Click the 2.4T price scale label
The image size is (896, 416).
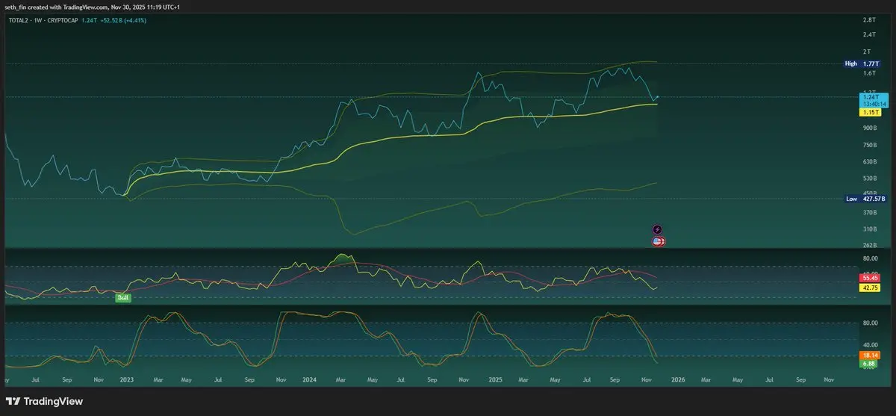pos(868,35)
